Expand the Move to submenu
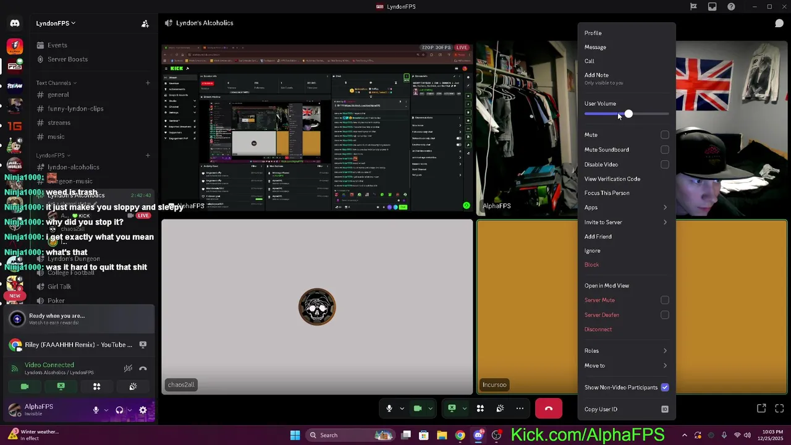Viewport: 791px width, 445px height. pos(626,366)
